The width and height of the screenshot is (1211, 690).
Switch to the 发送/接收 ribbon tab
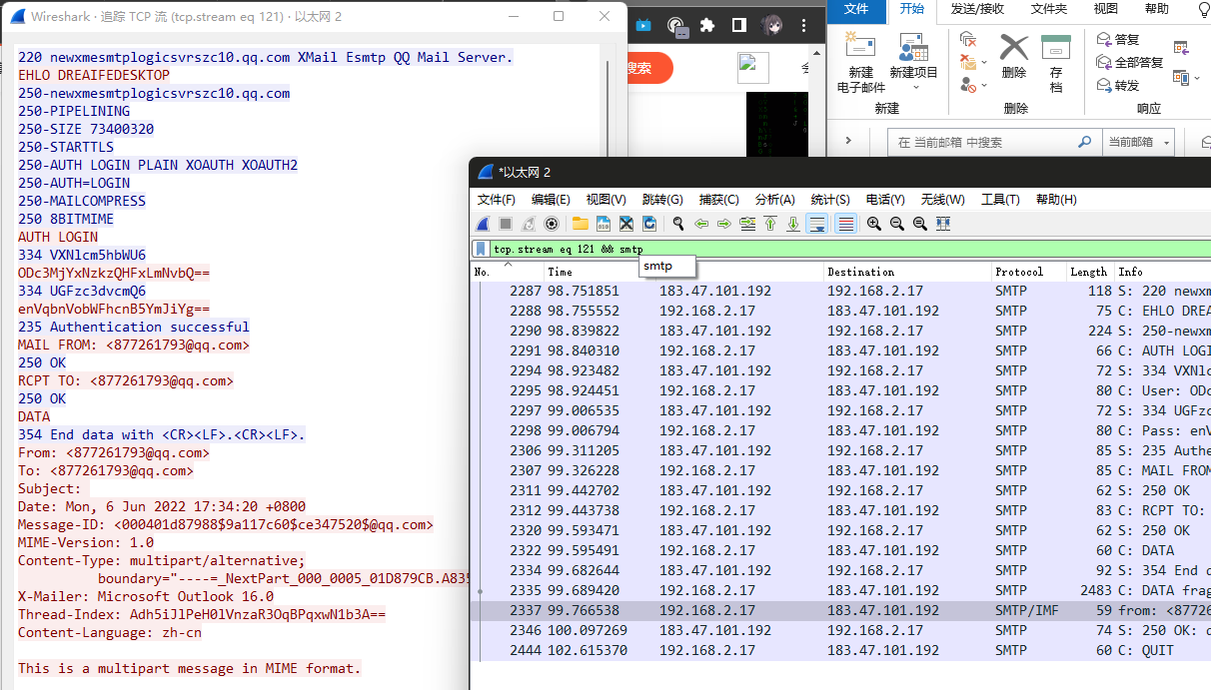[x=977, y=9]
